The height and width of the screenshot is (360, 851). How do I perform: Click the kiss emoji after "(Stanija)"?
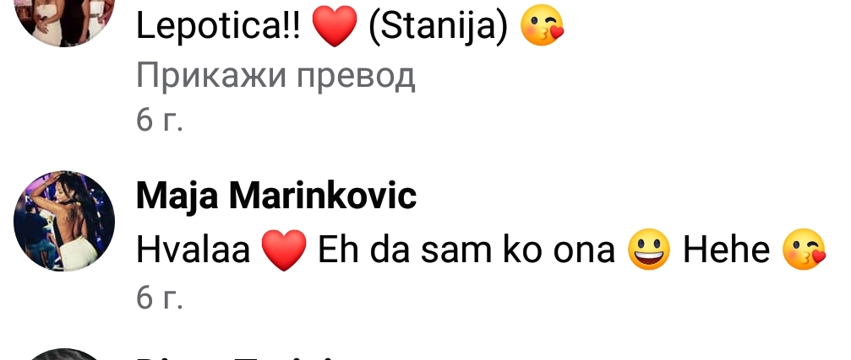coord(543,27)
